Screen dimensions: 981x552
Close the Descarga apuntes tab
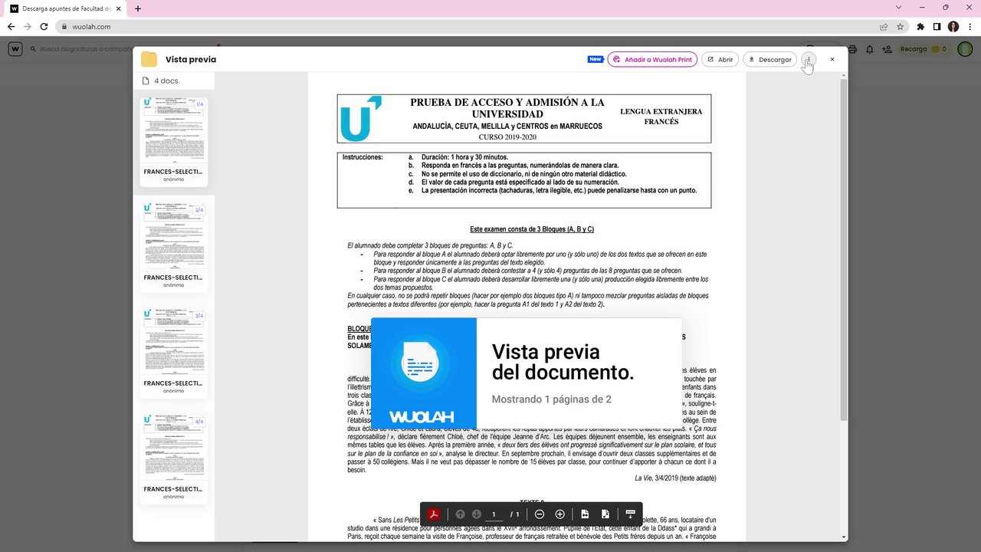coord(119,8)
